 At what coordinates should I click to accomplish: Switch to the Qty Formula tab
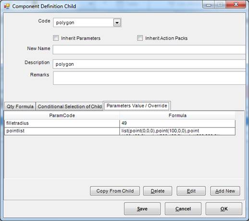coord(20,106)
